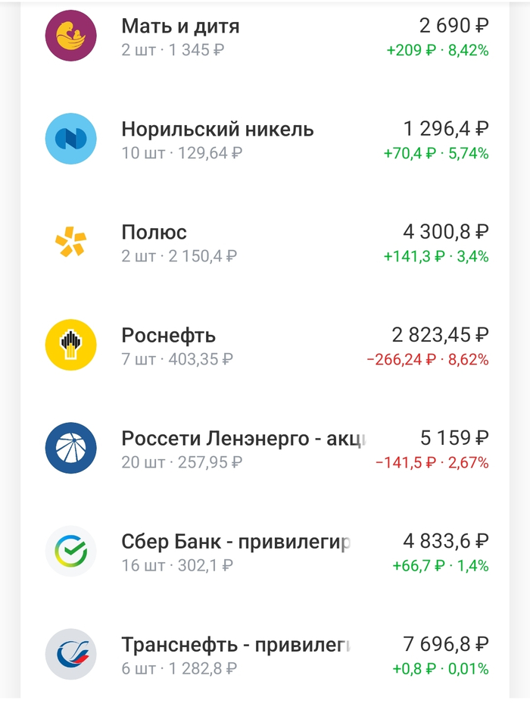Viewport: 530px width, 707px height.
Task: Tap the Транснефть logo icon
Action: coord(70,654)
